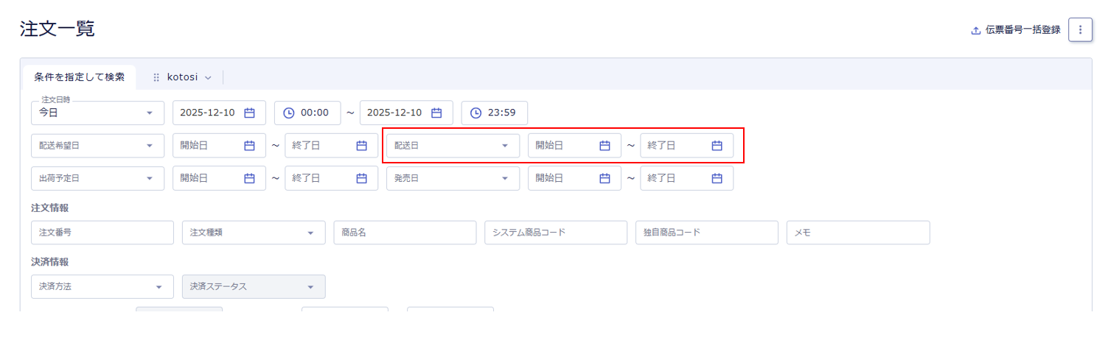Screen dimensions: 1108x357
Task: Open the 発売日 dropdown
Action: point(452,178)
